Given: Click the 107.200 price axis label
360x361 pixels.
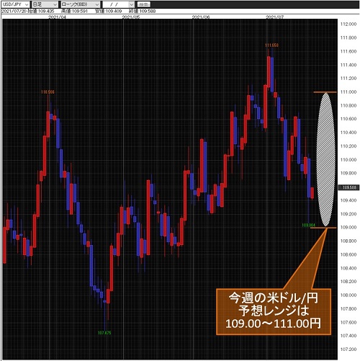Looking at the screenshot, I should click(x=348, y=349).
